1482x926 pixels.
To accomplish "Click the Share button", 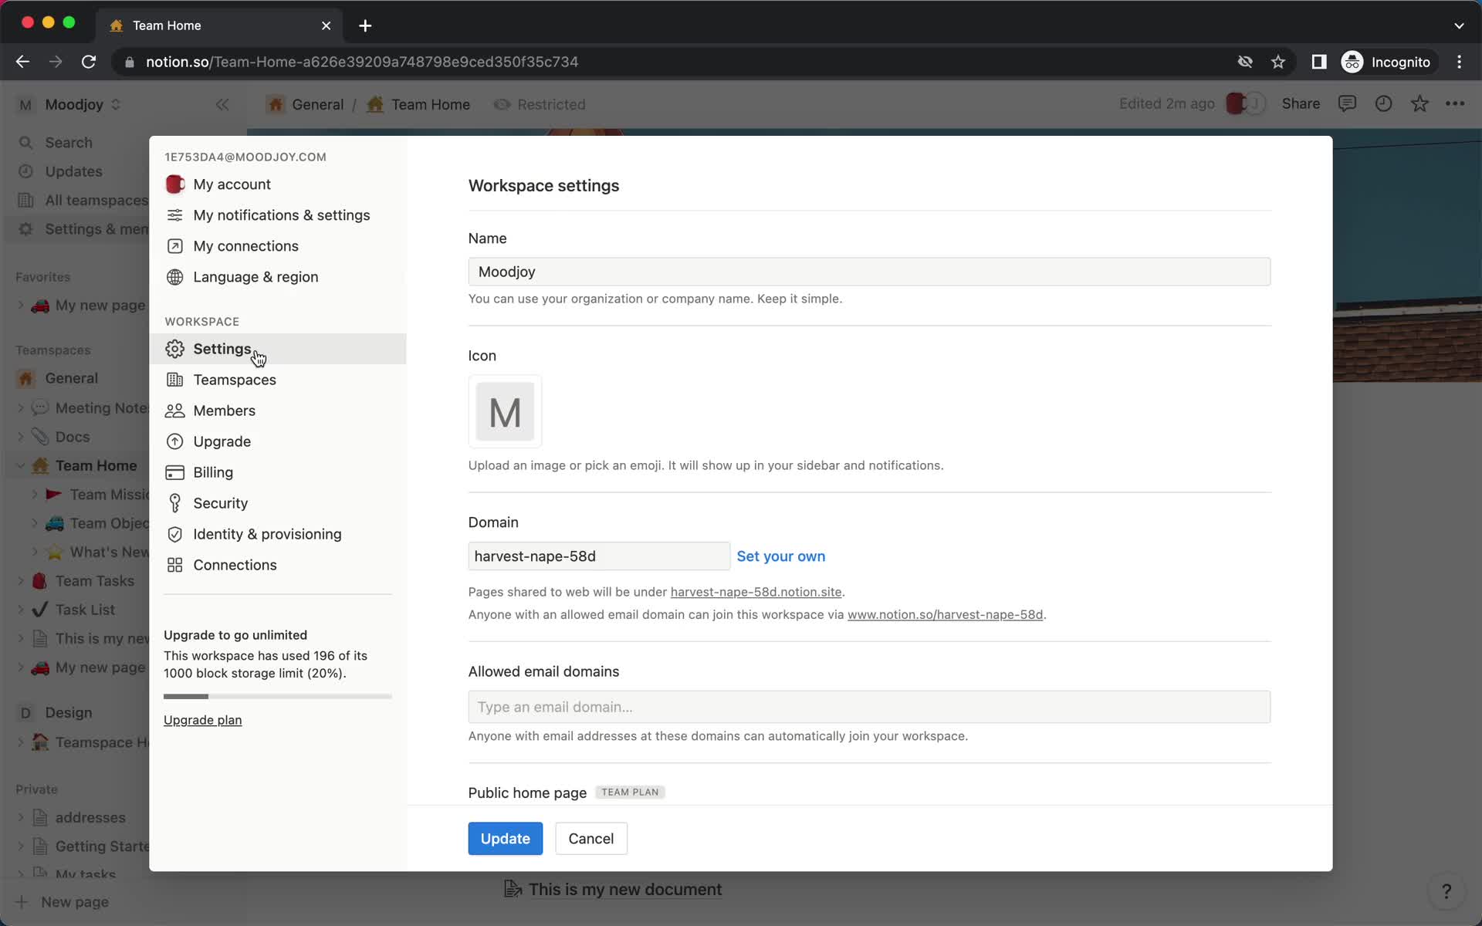I will coord(1301,103).
